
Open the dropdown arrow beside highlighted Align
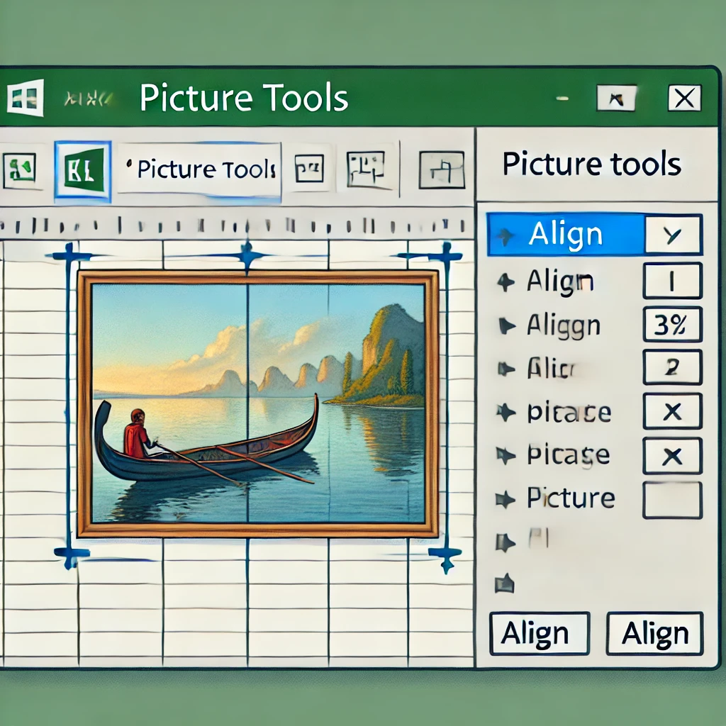pyautogui.click(x=674, y=235)
